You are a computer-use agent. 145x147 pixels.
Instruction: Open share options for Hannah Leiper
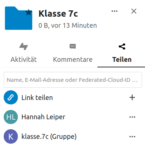click(132, 117)
